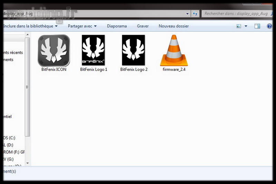Expand the address bar history dropdown
This screenshot has width=276, height=184.
click(187, 14)
